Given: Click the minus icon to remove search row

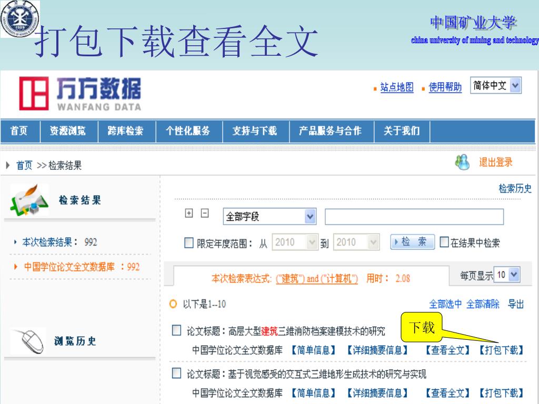Looking at the screenshot, I should [205, 214].
